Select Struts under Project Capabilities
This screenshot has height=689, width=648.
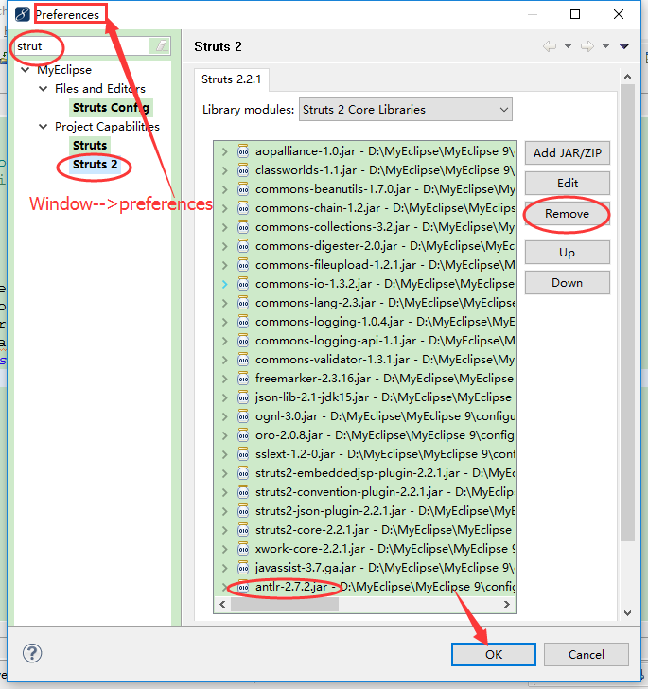(x=90, y=146)
